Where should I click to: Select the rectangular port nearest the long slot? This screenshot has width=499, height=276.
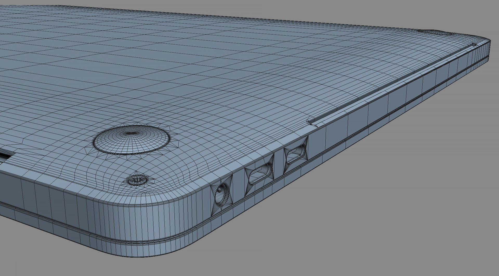(x=296, y=155)
